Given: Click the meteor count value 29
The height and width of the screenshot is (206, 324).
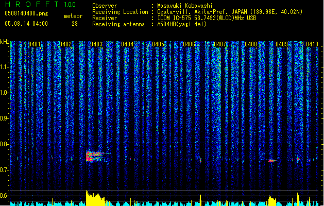Looking at the screenshot, I should 75,24.
